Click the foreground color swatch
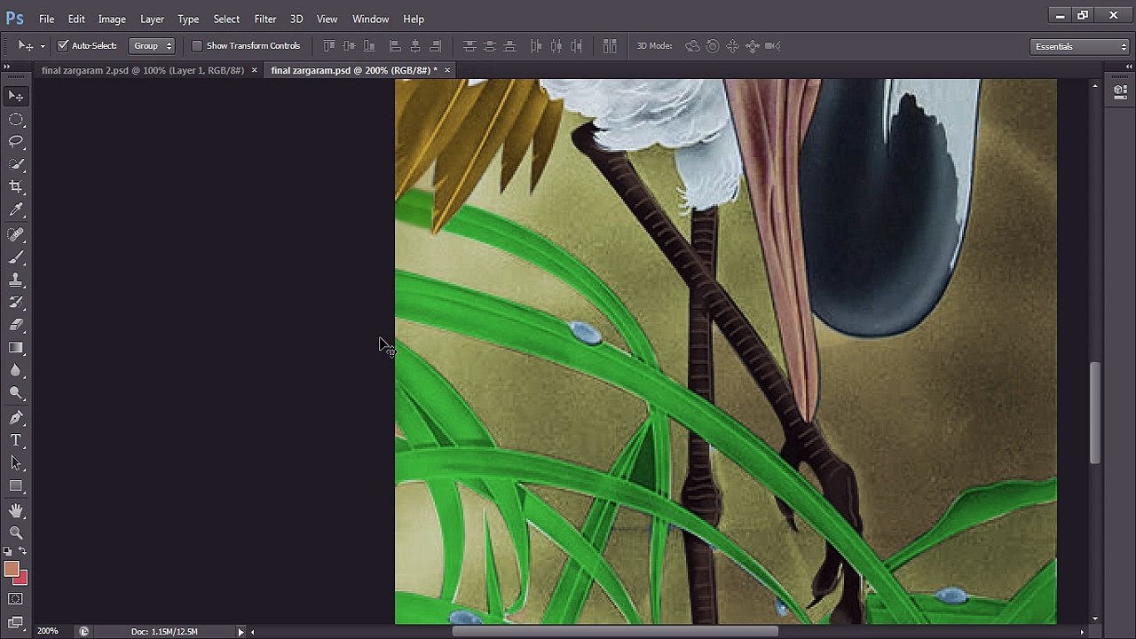Viewport: 1136px width, 639px height. click(12, 570)
